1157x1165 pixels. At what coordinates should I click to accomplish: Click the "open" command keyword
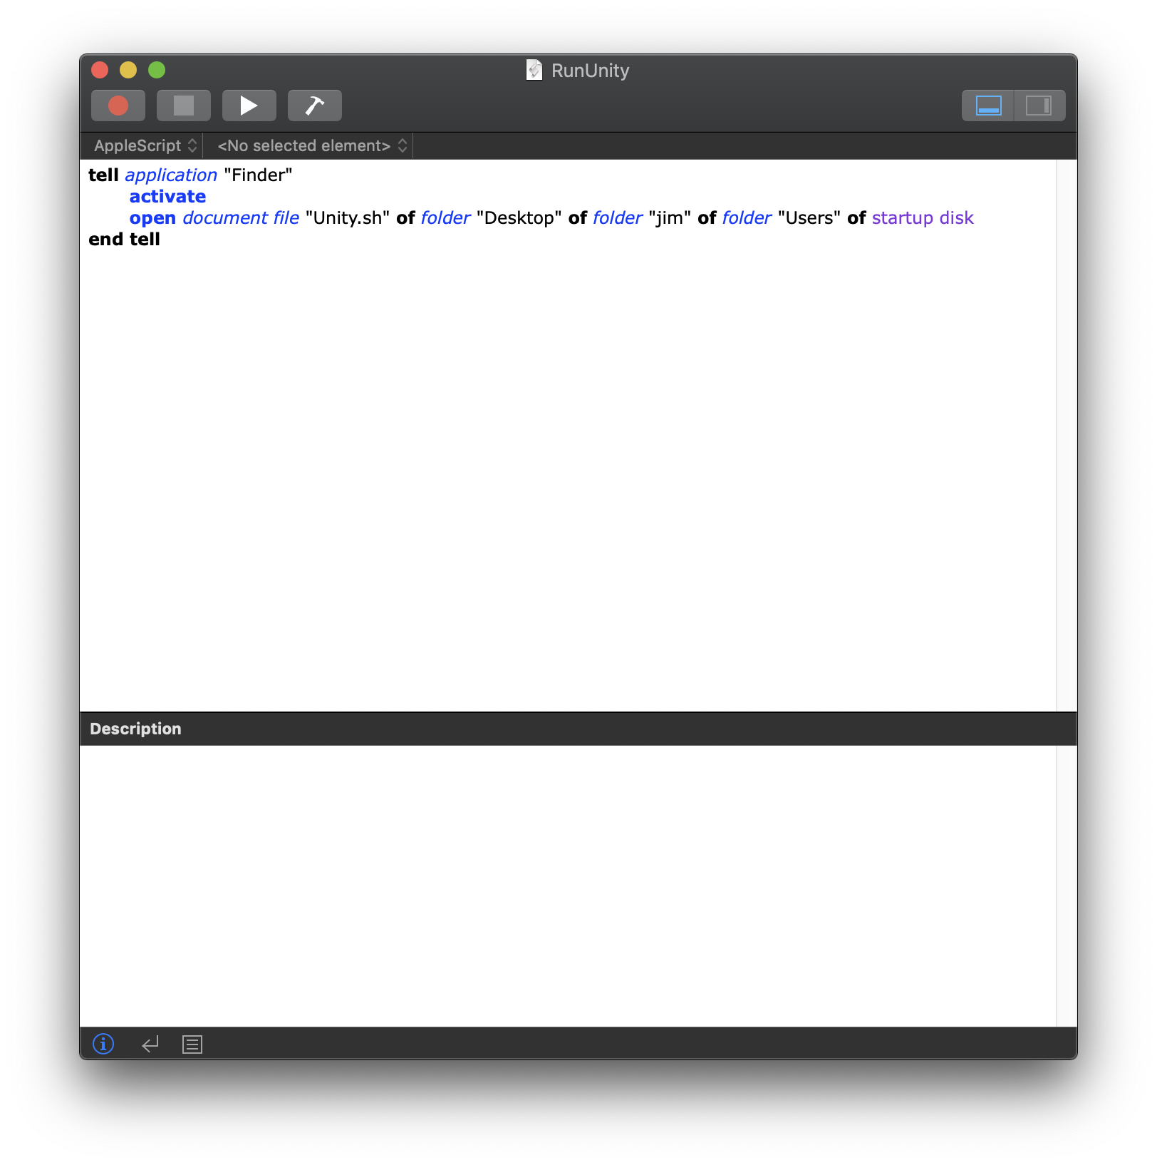152,218
